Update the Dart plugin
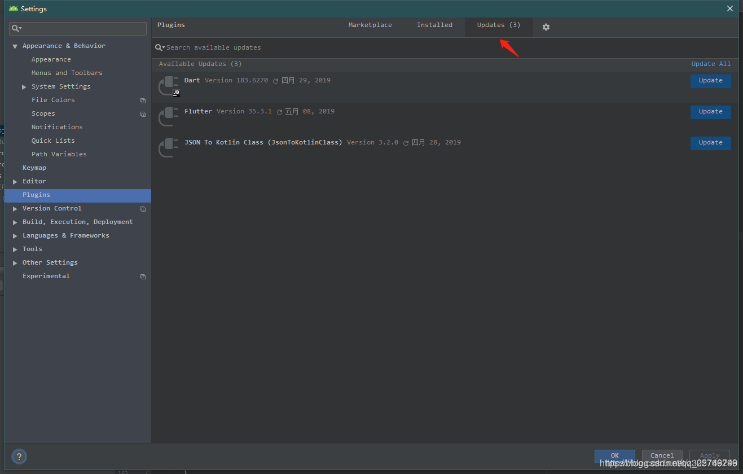This screenshot has width=743, height=474. (x=710, y=81)
